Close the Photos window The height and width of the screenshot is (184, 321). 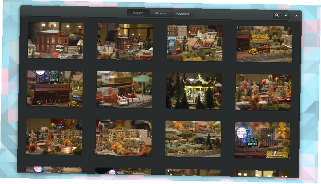click(296, 16)
